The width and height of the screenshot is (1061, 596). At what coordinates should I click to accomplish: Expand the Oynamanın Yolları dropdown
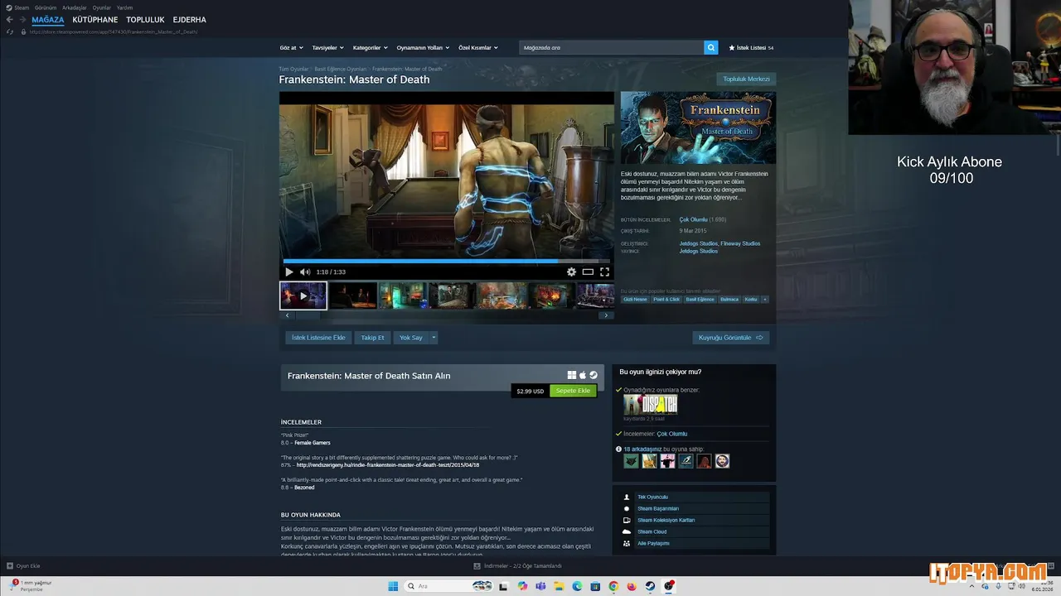(423, 48)
